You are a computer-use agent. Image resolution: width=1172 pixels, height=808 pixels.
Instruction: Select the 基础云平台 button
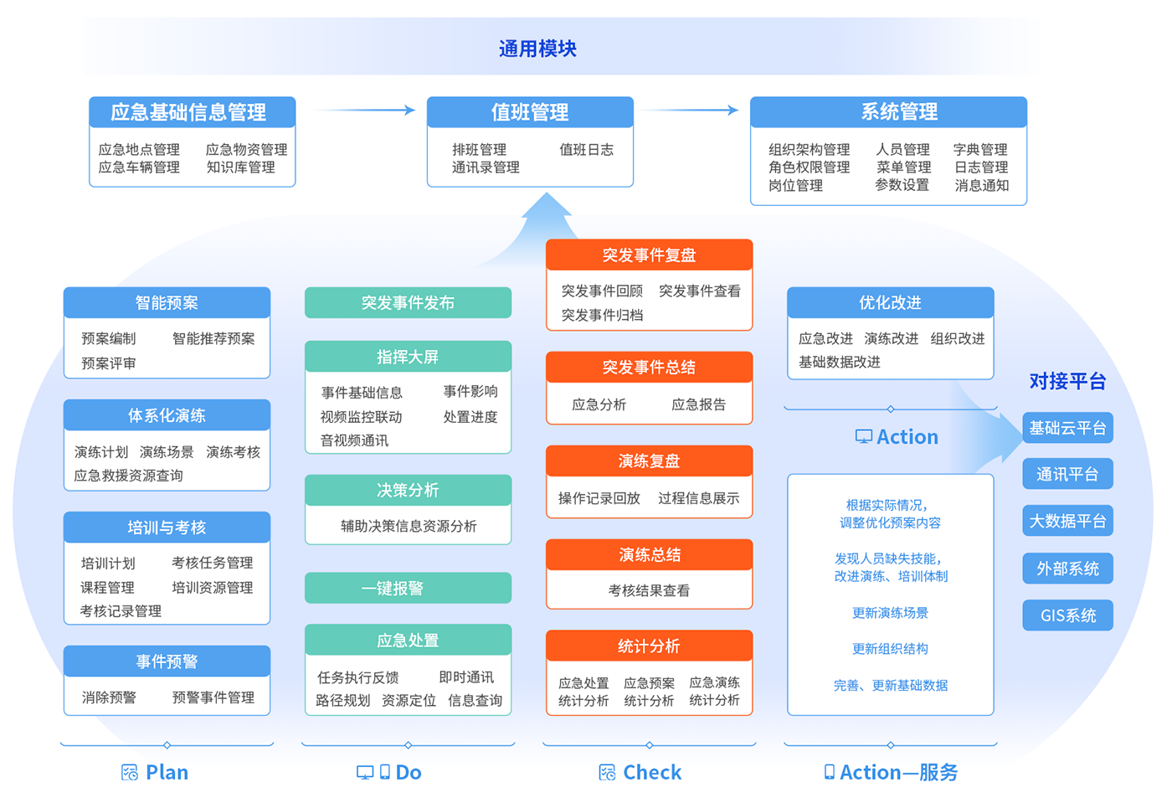[x=1067, y=428]
